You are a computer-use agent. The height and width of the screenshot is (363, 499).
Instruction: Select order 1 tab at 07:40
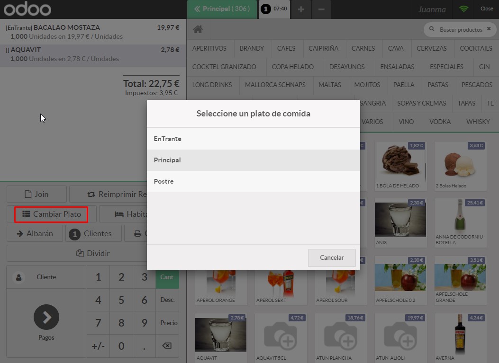click(x=274, y=9)
